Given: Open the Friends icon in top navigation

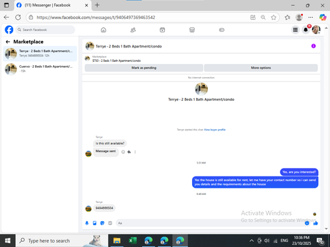Looking at the screenshot, I should coord(133,30).
